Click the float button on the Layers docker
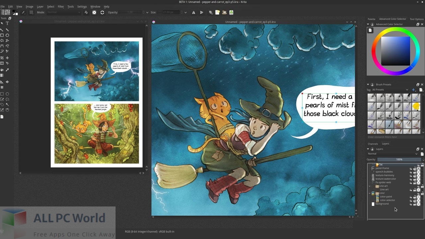The image size is (425, 239). (417, 149)
